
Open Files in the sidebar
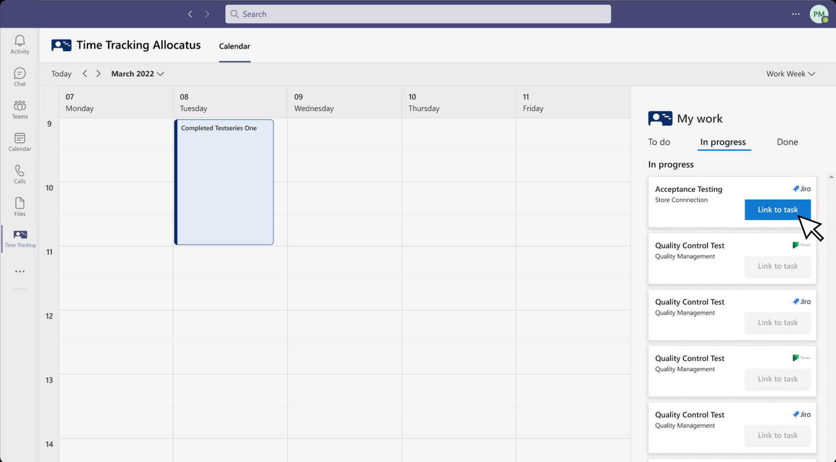tap(20, 206)
